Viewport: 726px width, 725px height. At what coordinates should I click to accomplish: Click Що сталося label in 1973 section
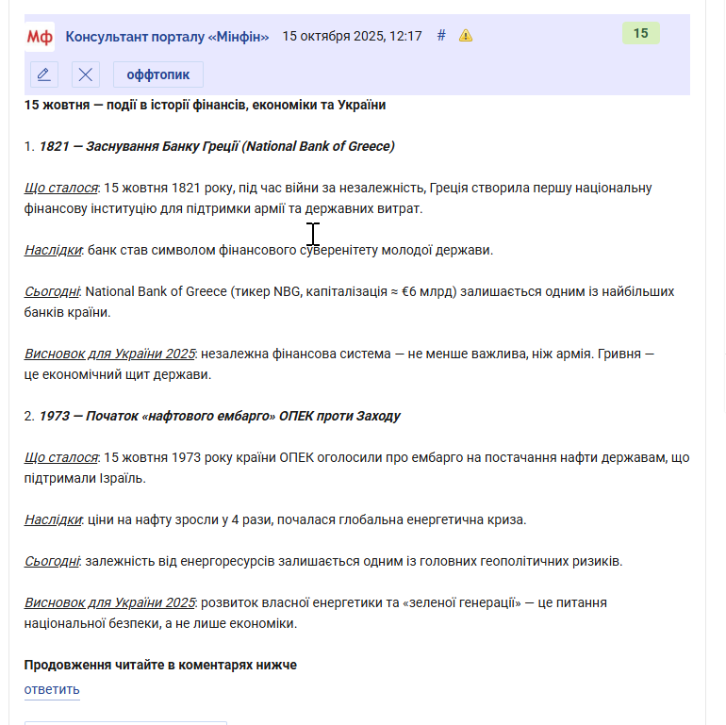tap(61, 457)
